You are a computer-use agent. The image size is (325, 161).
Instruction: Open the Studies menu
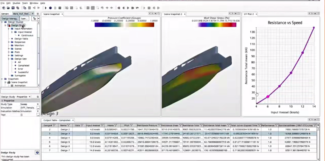point(16,3)
